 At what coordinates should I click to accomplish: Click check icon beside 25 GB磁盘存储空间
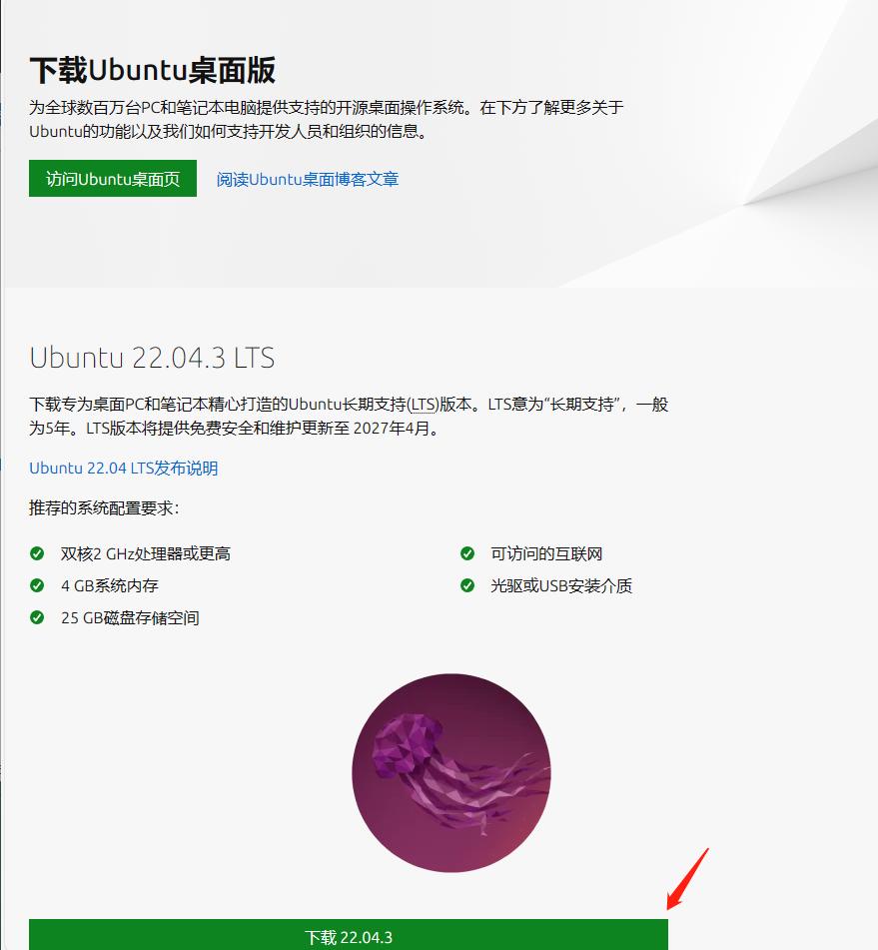click(37, 617)
